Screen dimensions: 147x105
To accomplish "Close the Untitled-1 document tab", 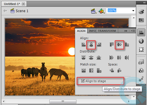I will [x=23, y=4].
